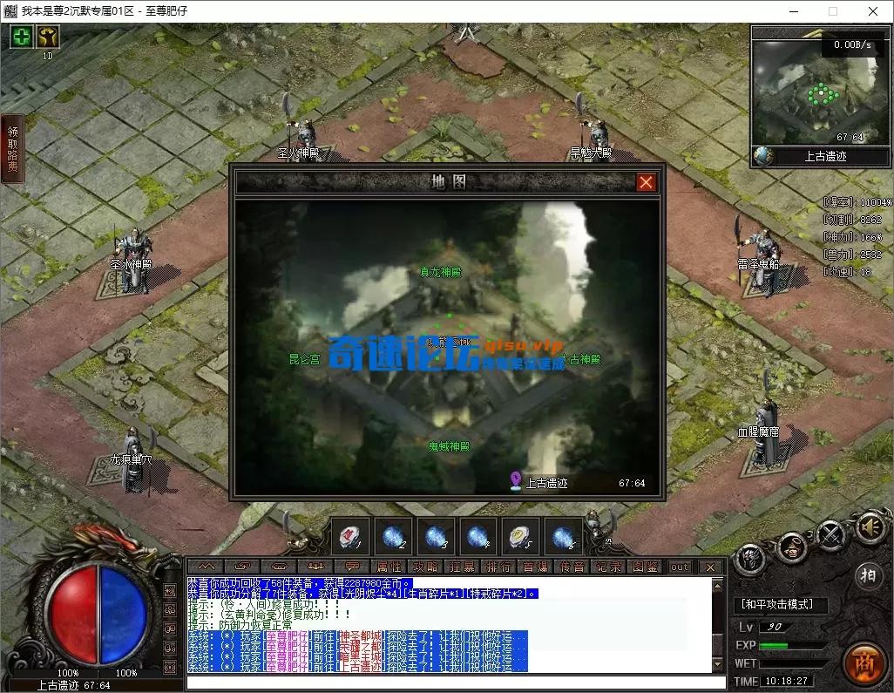894x693 pixels.
Task: Click the green EXP progress bar
Action: coord(793,646)
